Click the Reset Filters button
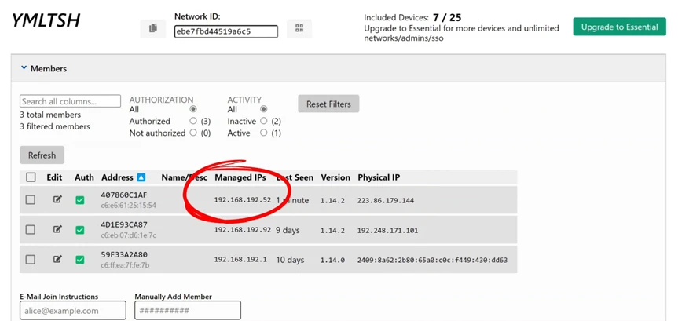Image resolution: width=678 pixels, height=321 pixels. (328, 104)
